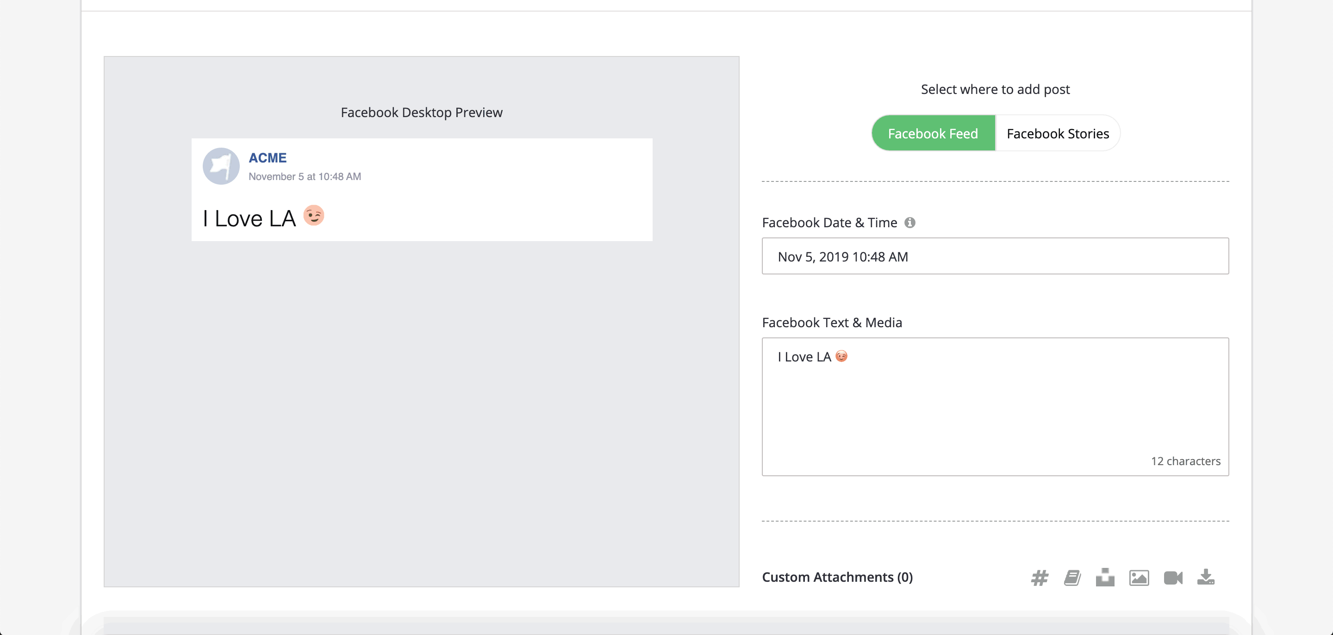This screenshot has height=635, width=1333.
Task: Select the Facebook Feed option
Action: (x=933, y=133)
